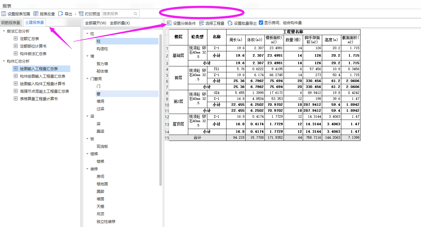Screen dimensions: 421x227
Task: Select 天棚 in component list
Action: [x=100, y=207]
